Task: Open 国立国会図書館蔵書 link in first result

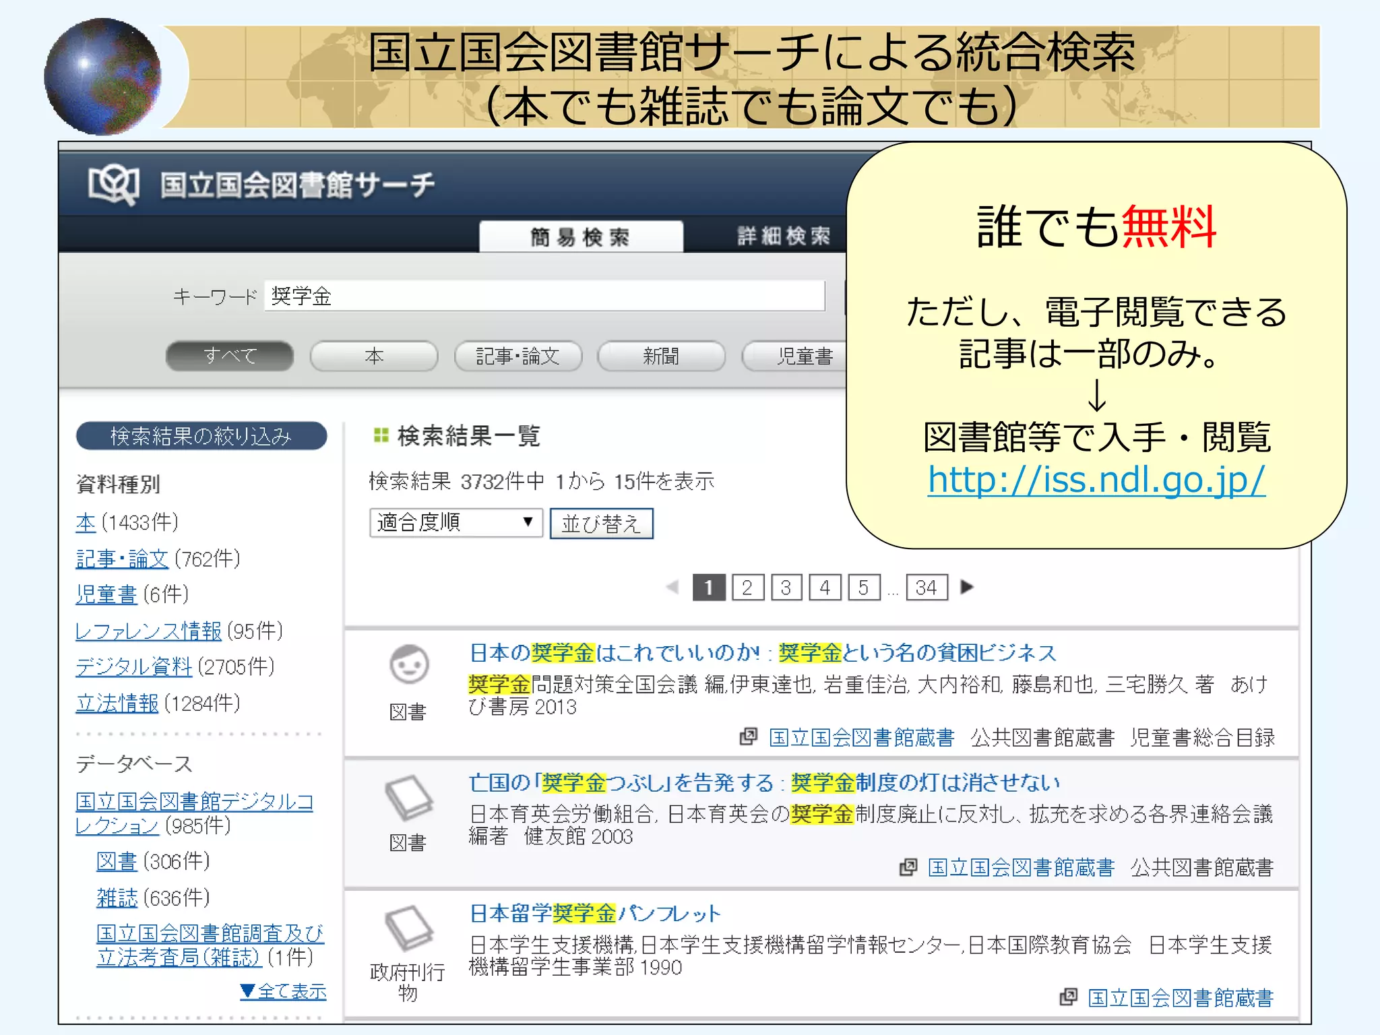Action: (862, 737)
